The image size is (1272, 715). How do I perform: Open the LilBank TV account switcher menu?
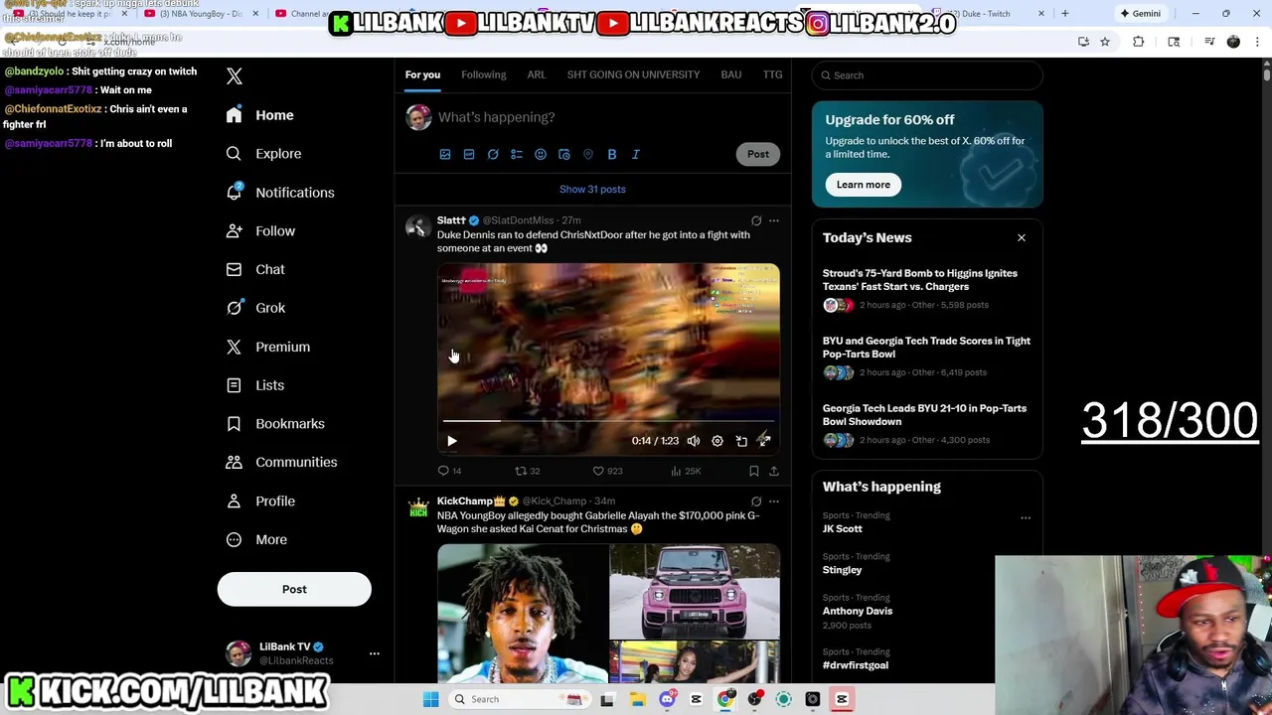(302, 653)
